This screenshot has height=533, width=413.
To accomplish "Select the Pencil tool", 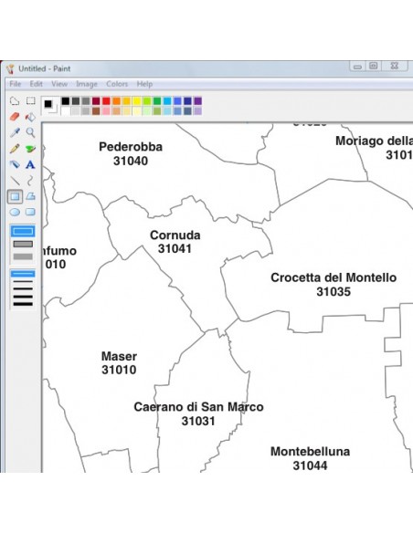I will tap(15, 149).
